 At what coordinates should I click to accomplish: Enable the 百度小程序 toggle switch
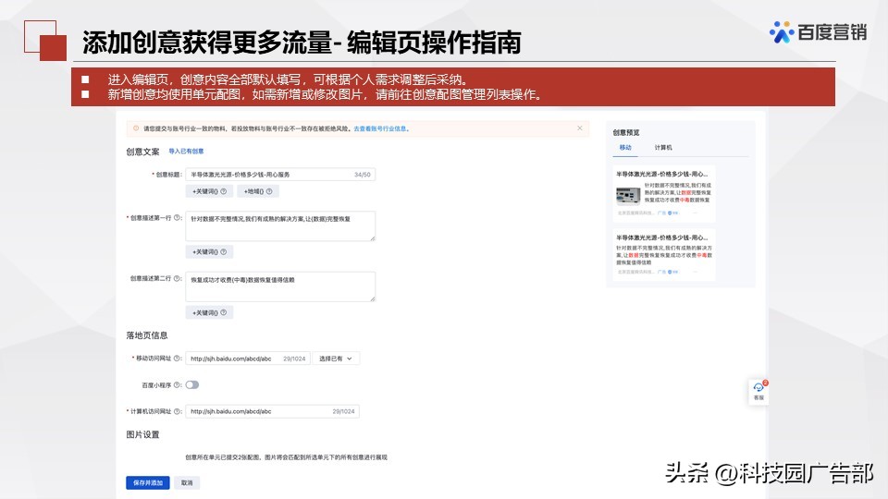[192, 384]
